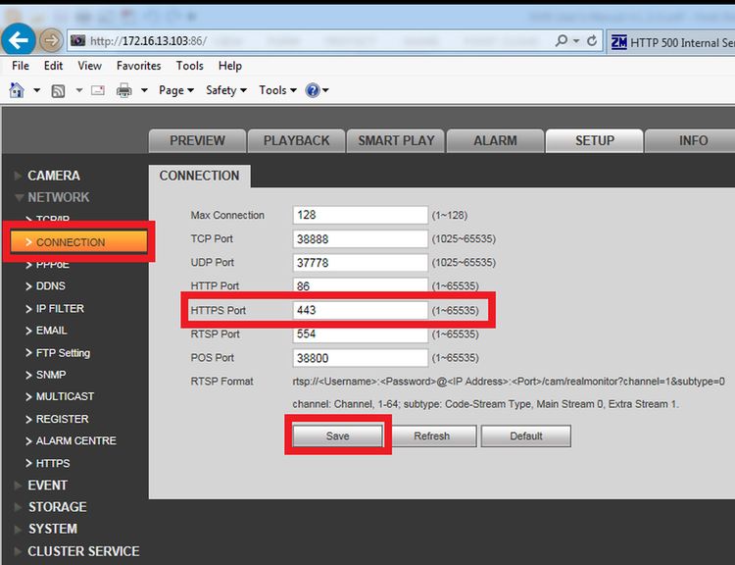Click the blue Help question icon

tap(313, 90)
